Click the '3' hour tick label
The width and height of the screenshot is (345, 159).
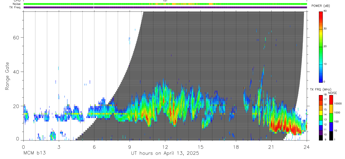click(x=59, y=147)
